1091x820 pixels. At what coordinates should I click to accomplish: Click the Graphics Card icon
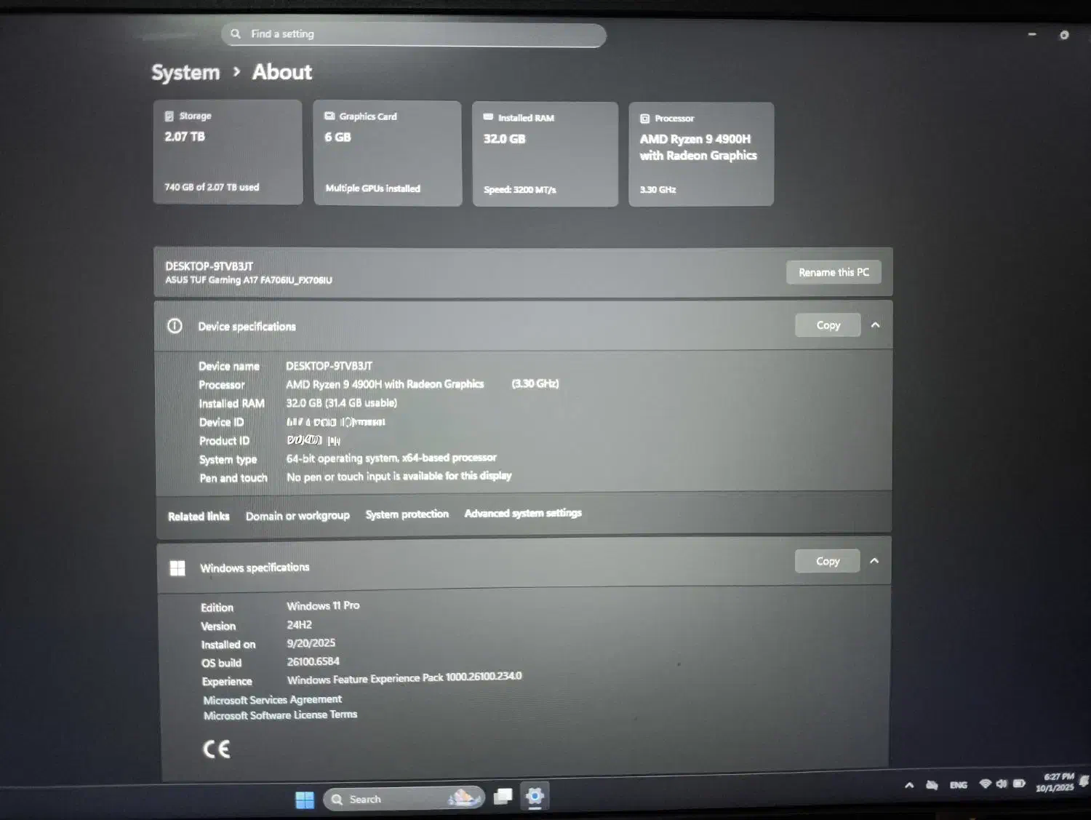click(x=329, y=116)
